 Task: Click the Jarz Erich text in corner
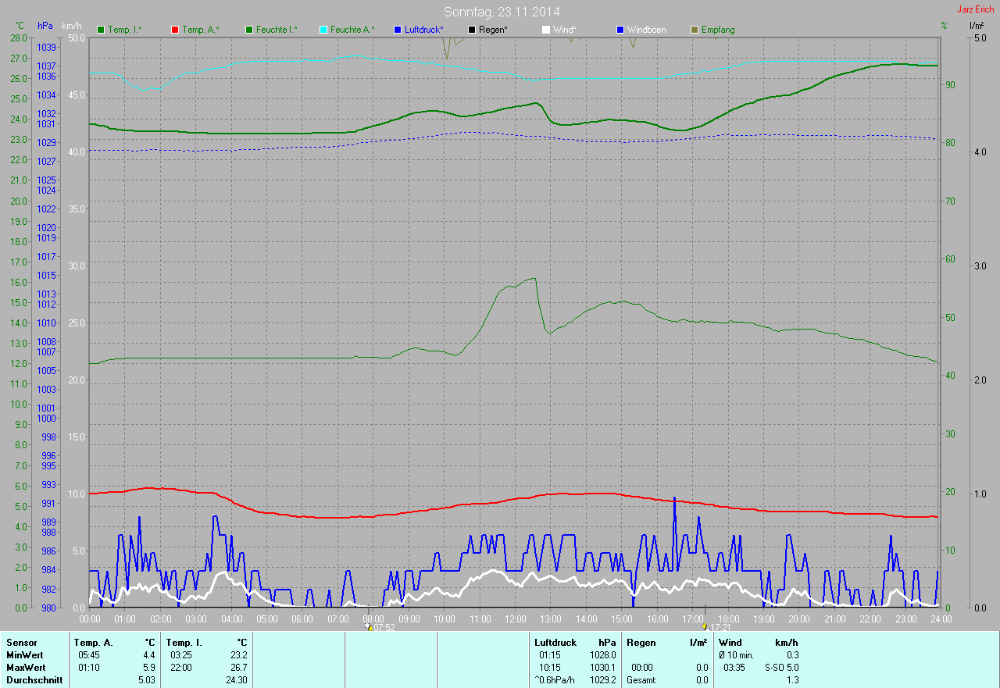[x=975, y=9]
